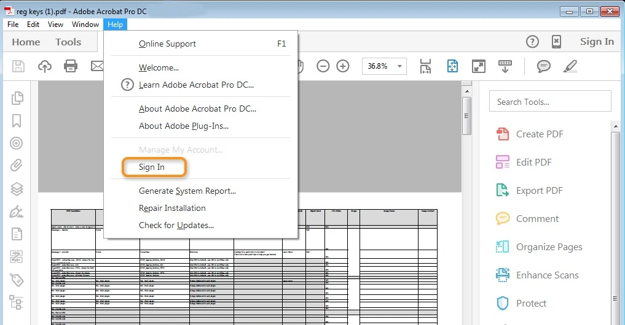Screen dimensions: 625x325
Task: Open the order panel icon in sidebar
Action: pyautogui.click(x=17, y=257)
